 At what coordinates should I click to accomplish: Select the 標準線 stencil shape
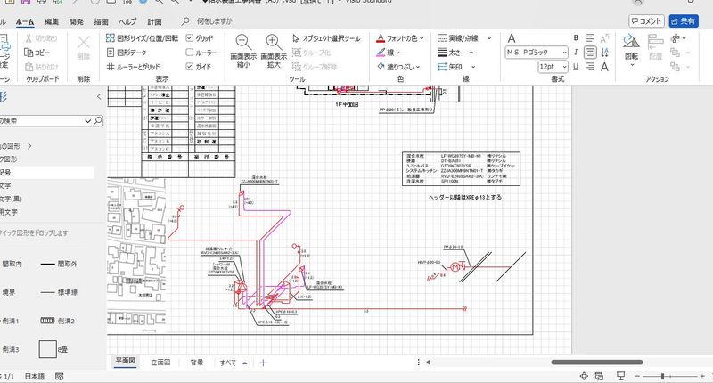59,292
